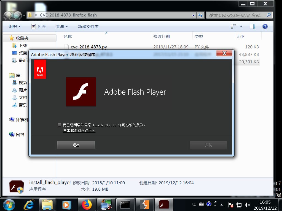
Task: Open the Windows Explorer taskbar icon
Action: pos(47,205)
